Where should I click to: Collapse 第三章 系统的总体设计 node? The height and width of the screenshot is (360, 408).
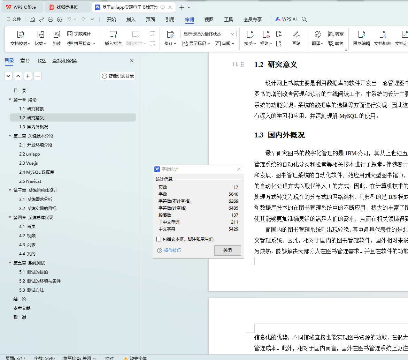coord(10,190)
